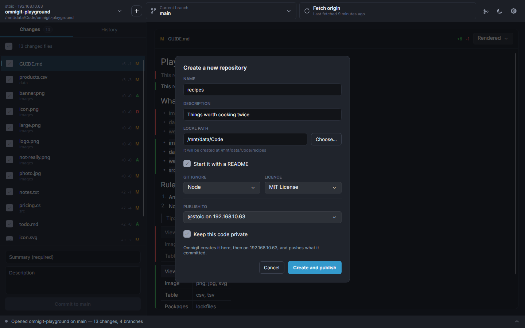Click Create and publish button
This screenshot has height=328, width=525.
click(315, 268)
